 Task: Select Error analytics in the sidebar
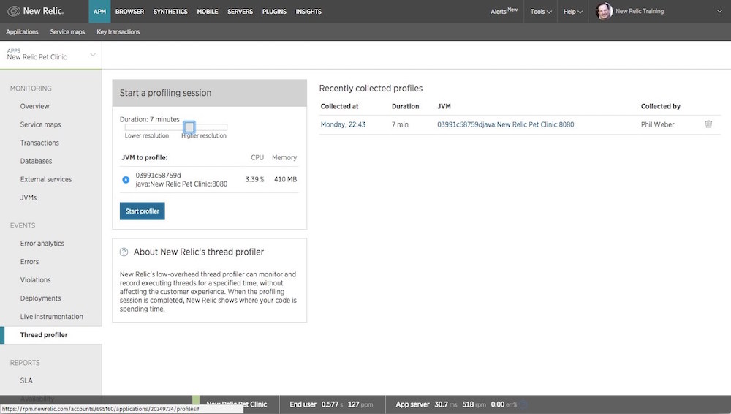coord(42,244)
